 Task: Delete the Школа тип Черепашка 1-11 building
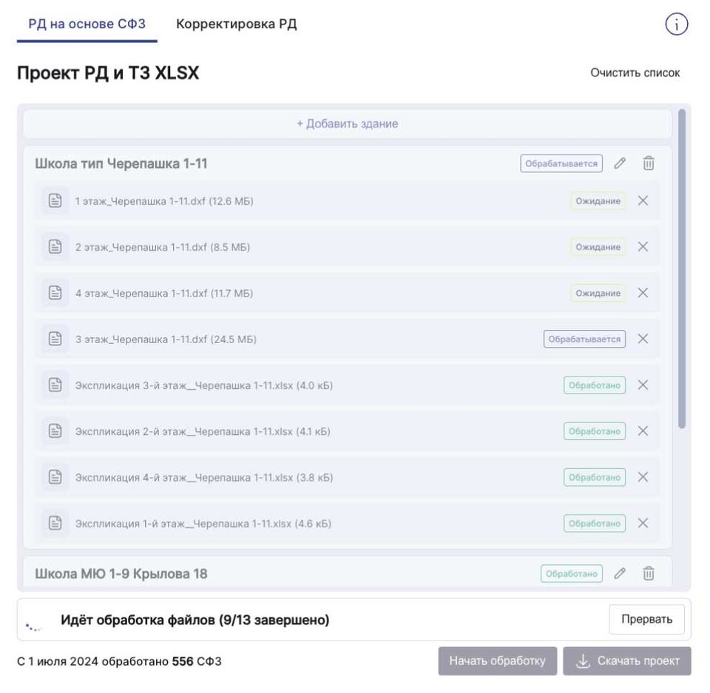649,163
